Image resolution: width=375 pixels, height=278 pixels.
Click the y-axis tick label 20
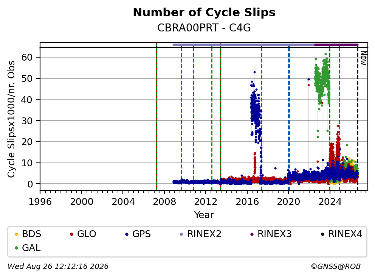point(27,142)
